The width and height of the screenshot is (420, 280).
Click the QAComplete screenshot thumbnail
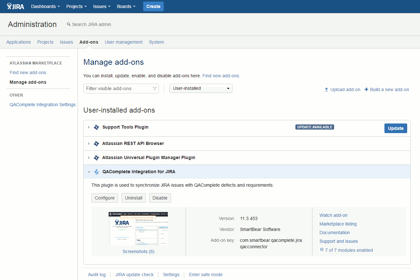pyautogui.click(x=138, y=229)
